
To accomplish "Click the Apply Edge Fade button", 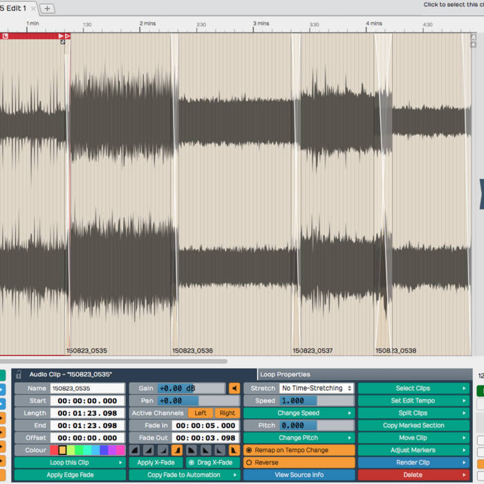I will click(x=68, y=475).
